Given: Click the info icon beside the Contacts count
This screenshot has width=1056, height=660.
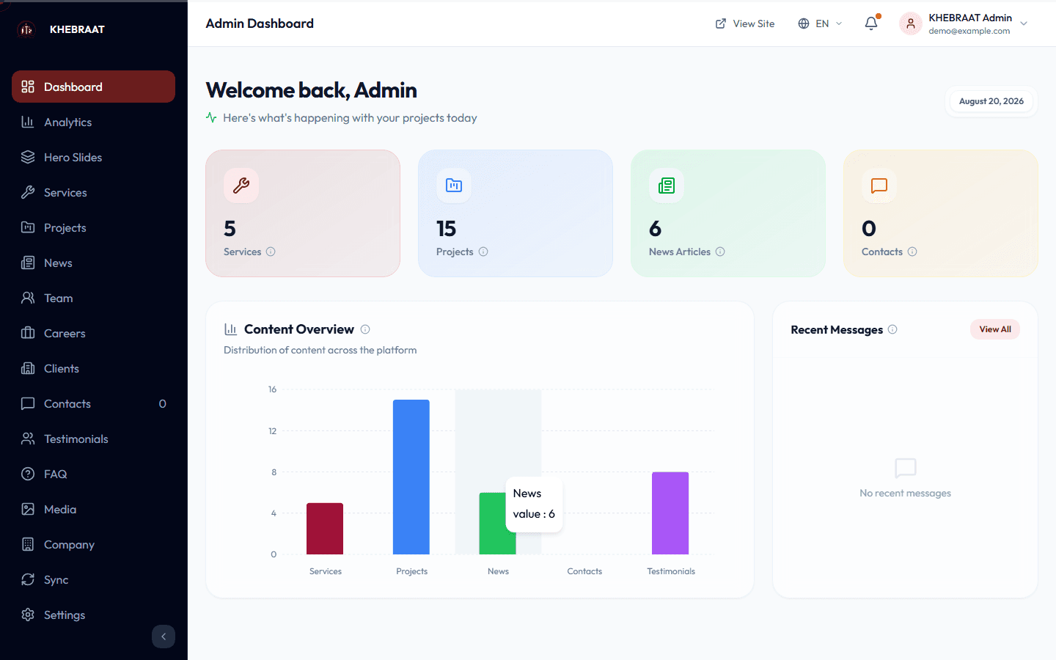Looking at the screenshot, I should pyautogui.click(x=912, y=252).
